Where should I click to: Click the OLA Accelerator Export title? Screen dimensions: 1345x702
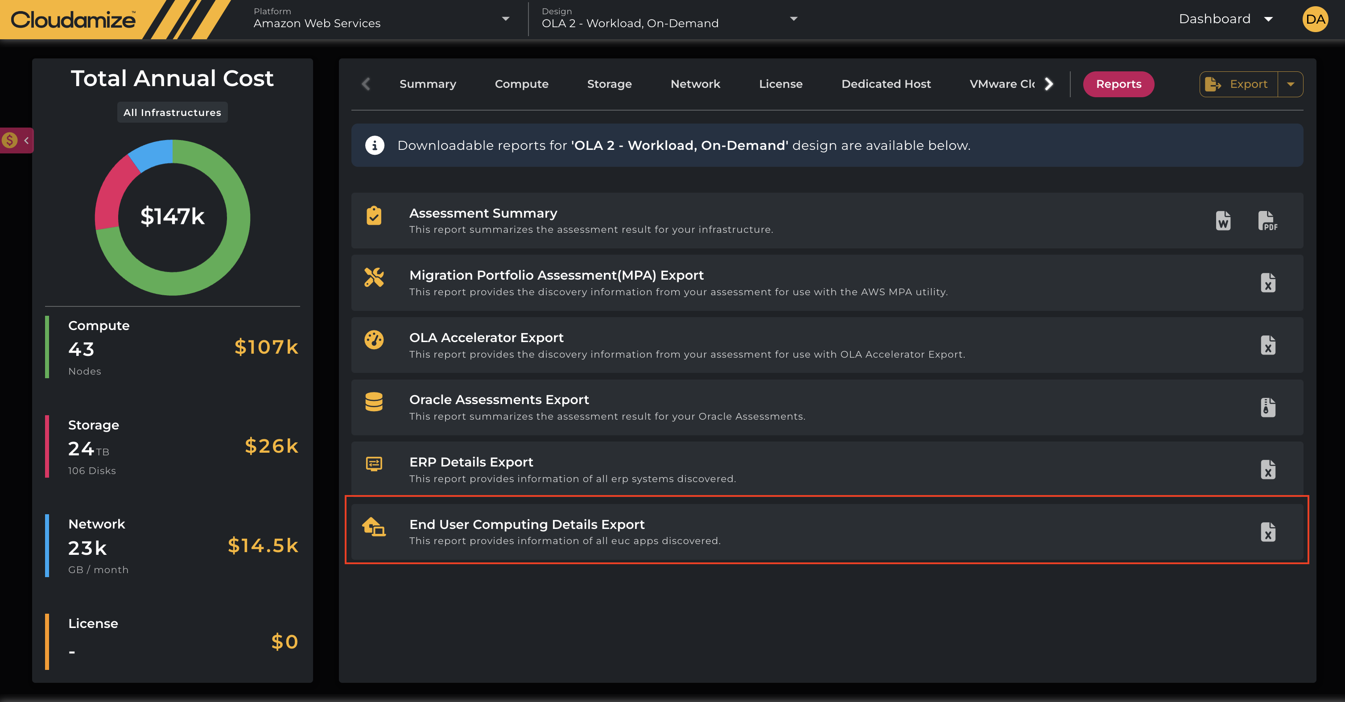pyautogui.click(x=486, y=338)
